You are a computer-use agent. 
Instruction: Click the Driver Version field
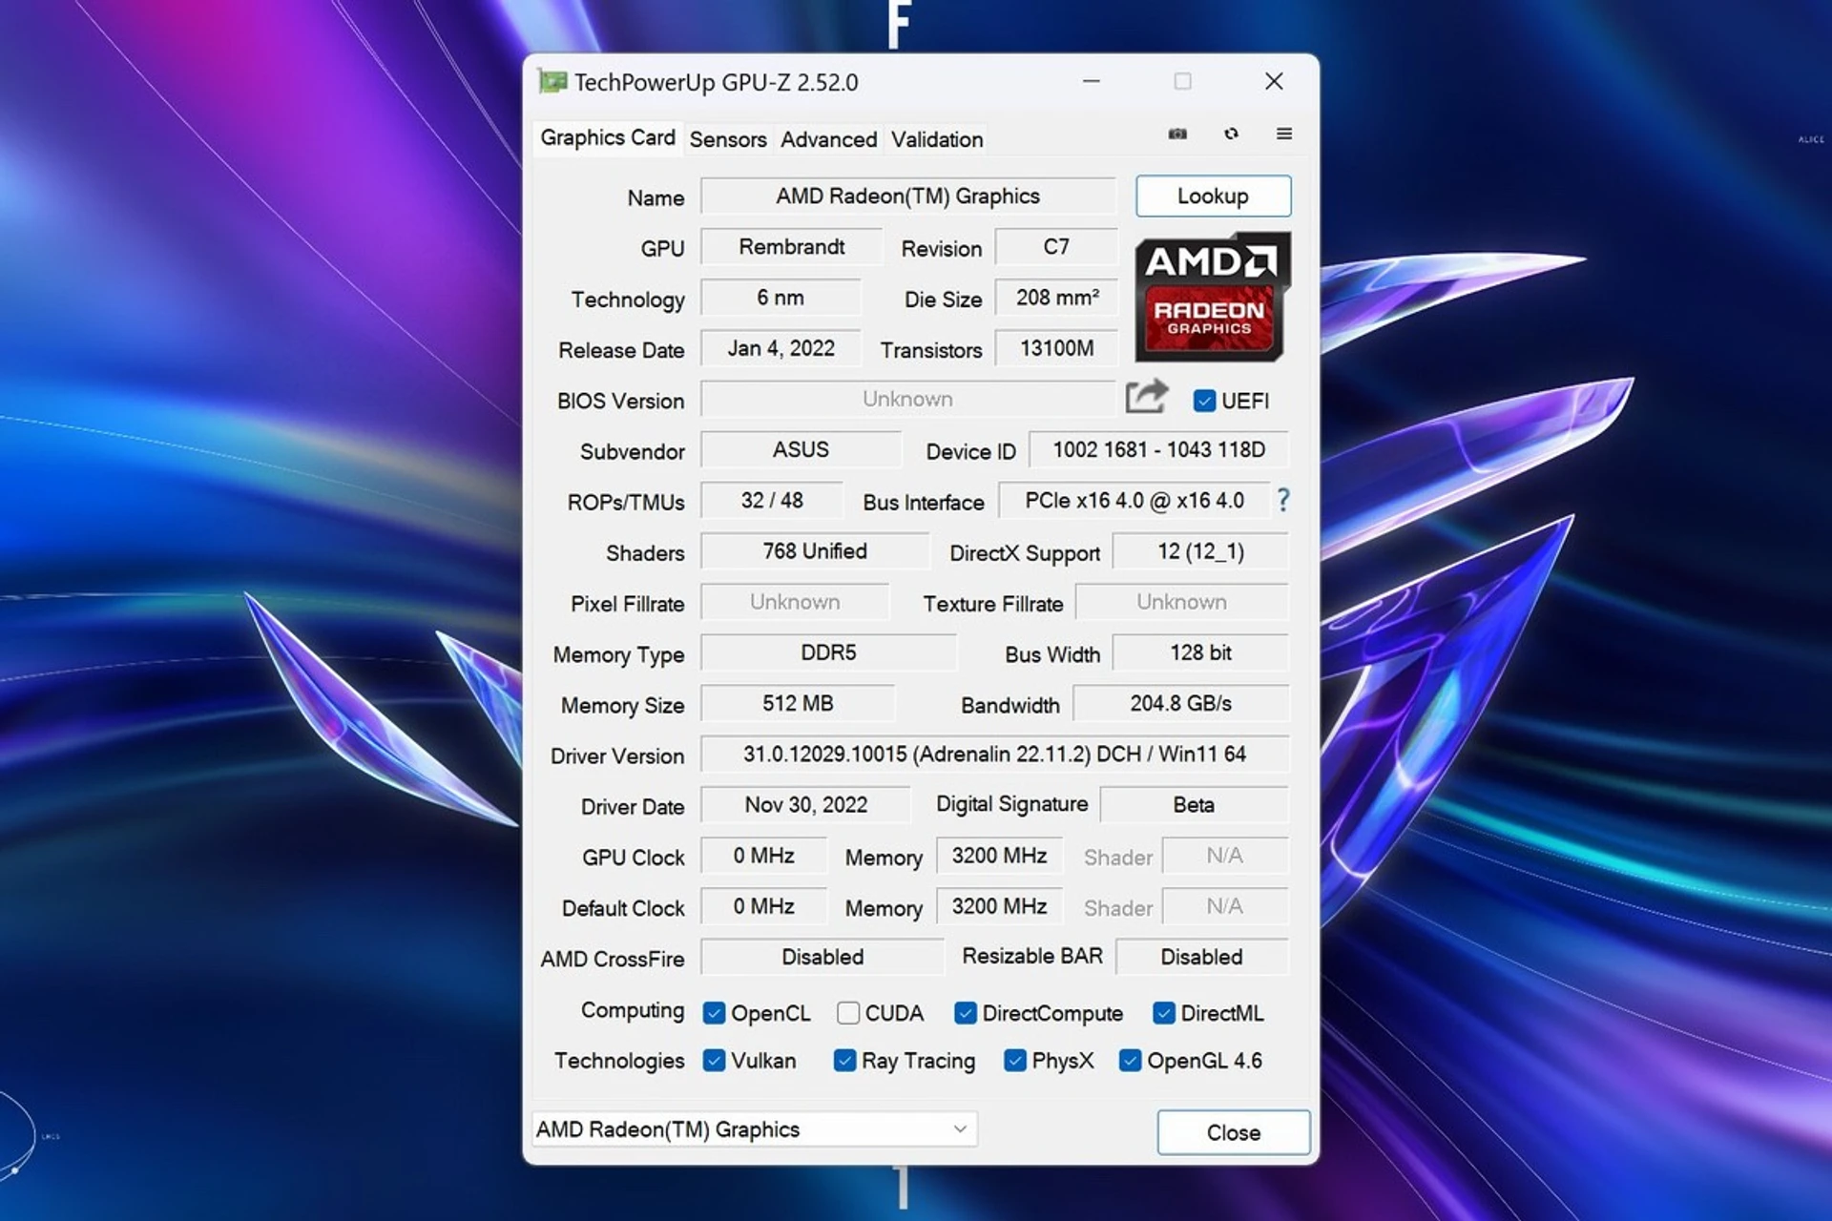click(x=994, y=754)
